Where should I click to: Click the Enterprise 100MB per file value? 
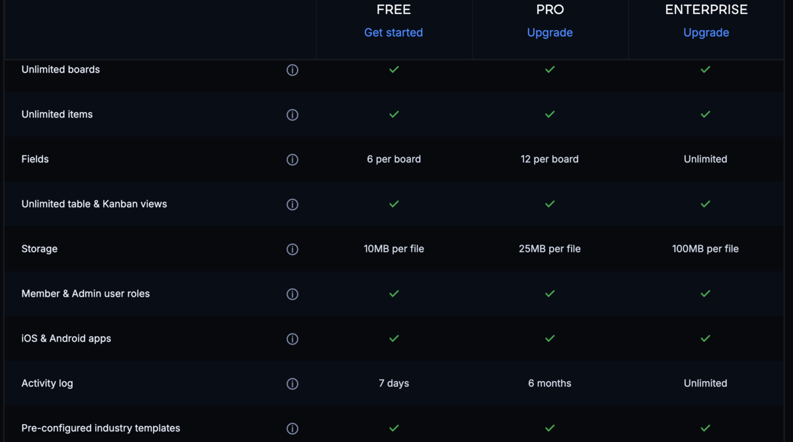tap(705, 249)
